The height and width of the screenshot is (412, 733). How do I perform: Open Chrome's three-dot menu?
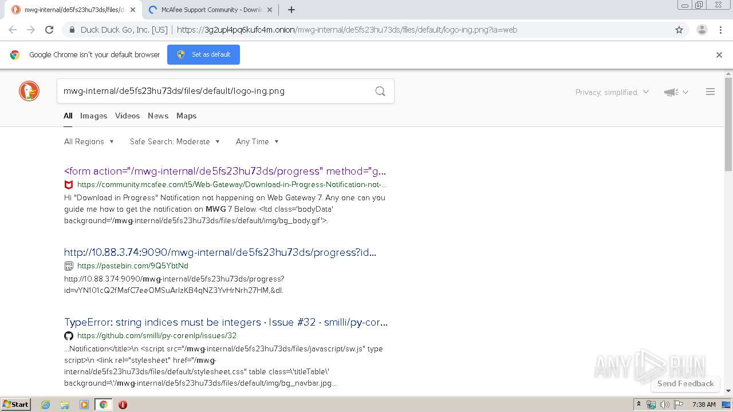[x=720, y=30]
